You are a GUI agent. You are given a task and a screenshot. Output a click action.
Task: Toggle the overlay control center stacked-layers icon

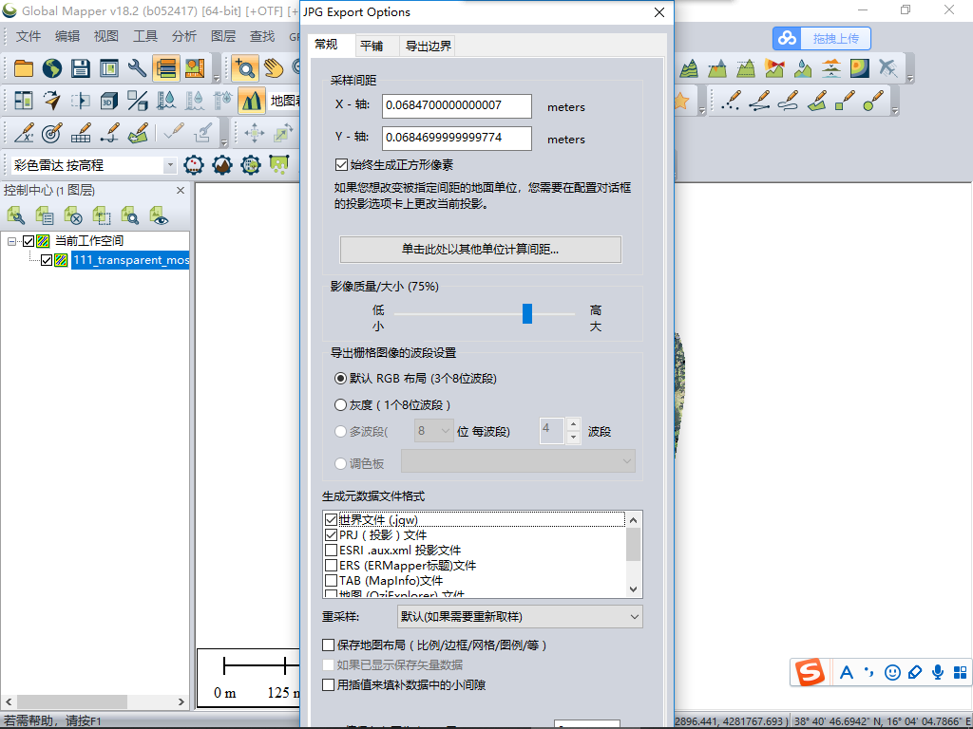[x=165, y=68]
